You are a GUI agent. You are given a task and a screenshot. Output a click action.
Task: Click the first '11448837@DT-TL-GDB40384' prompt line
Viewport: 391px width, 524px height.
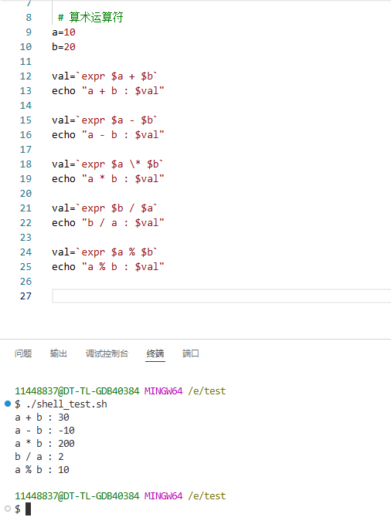coord(121,390)
